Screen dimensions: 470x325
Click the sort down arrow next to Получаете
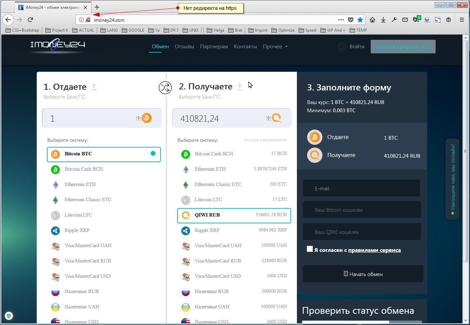[x=240, y=86]
